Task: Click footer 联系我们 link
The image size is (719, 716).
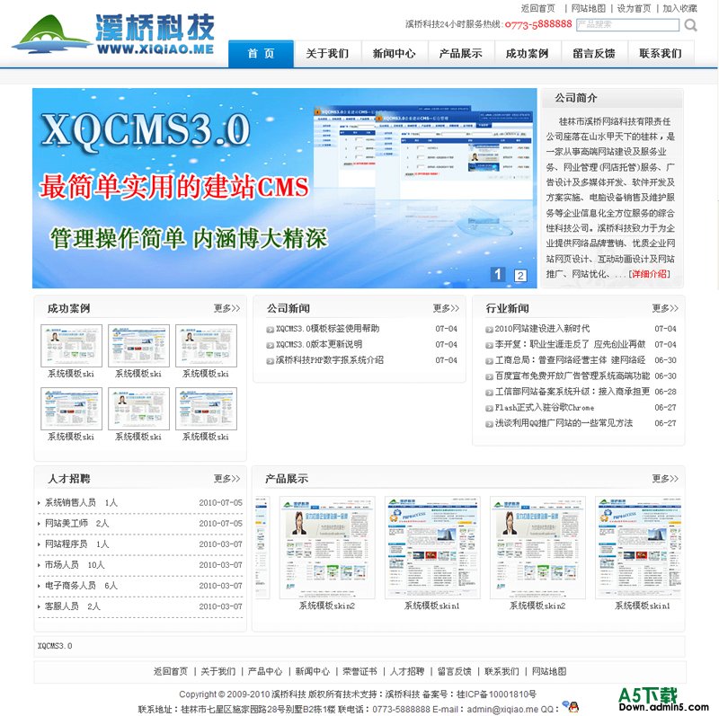Action: point(502,671)
